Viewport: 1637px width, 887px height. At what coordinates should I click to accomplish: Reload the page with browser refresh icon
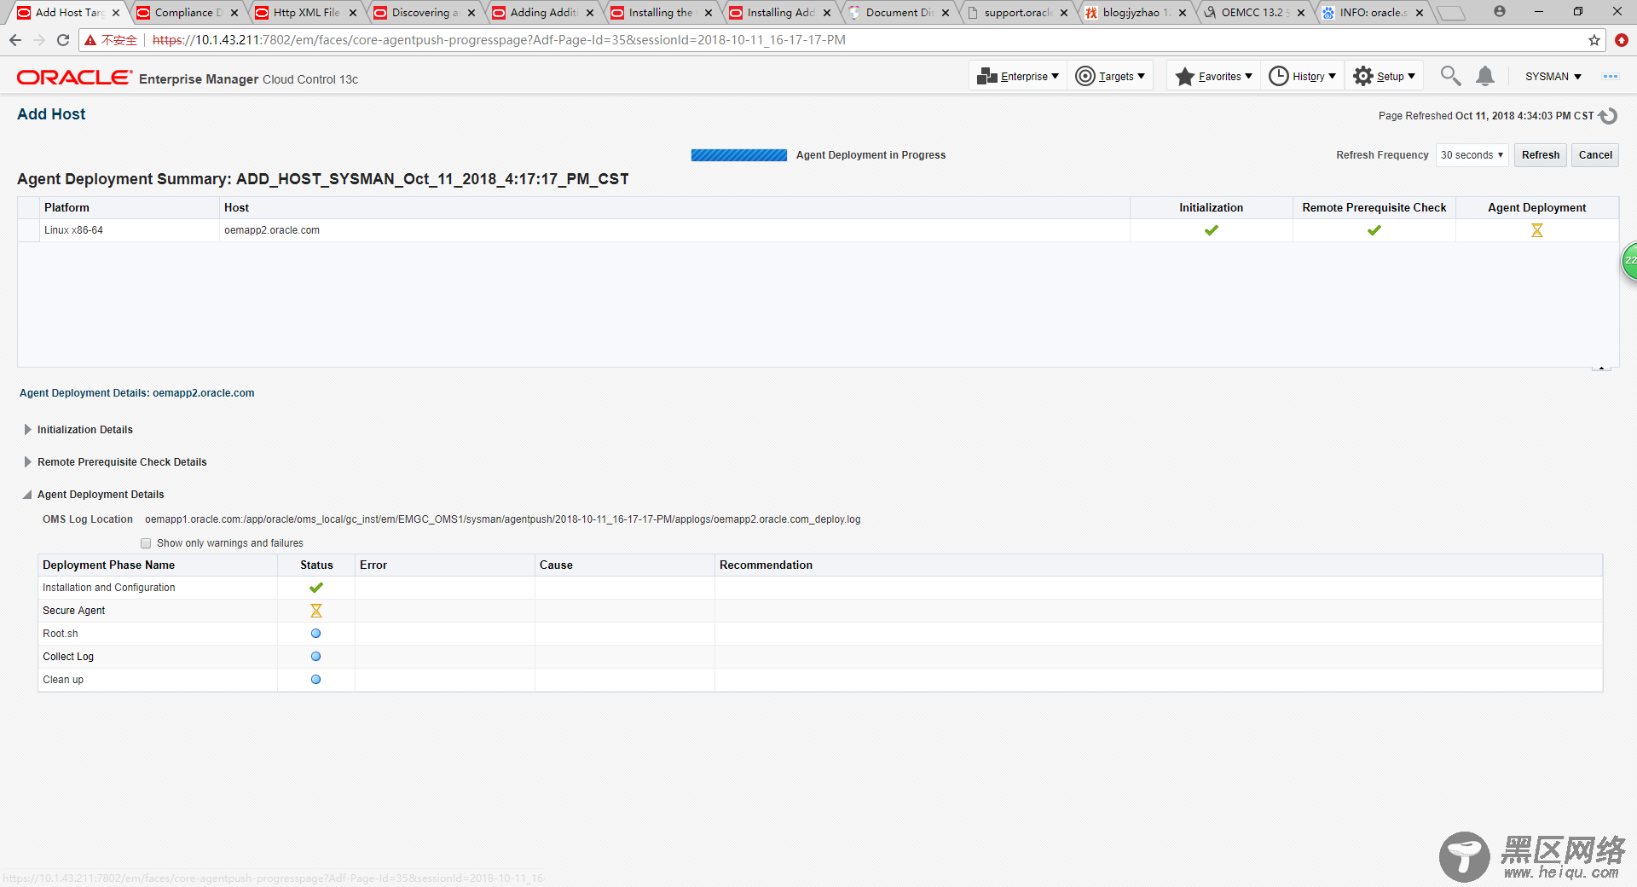(x=63, y=40)
